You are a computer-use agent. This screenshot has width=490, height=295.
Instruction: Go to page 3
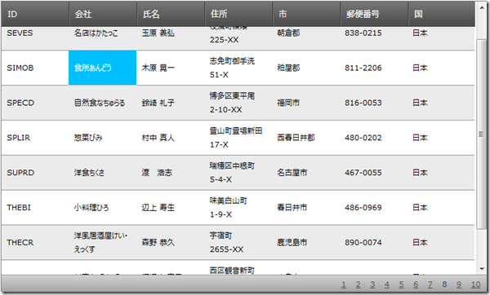point(372,284)
